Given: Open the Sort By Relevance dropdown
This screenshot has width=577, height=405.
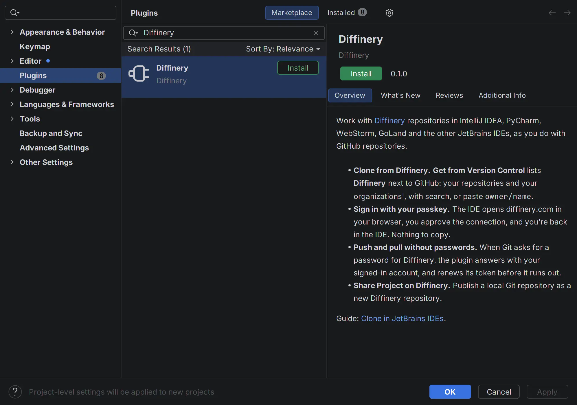Looking at the screenshot, I should click(x=283, y=49).
